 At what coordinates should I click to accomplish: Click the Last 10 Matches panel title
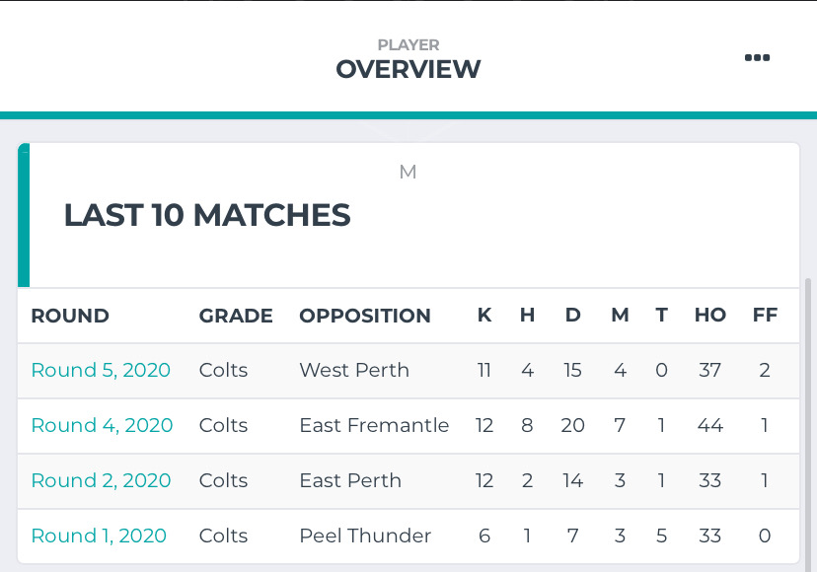pyautogui.click(x=207, y=215)
